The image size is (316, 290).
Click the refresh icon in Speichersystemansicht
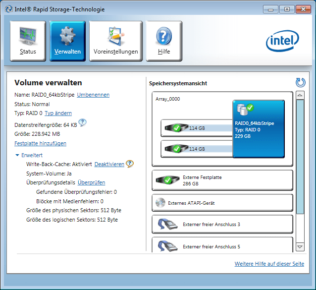point(300,82)
